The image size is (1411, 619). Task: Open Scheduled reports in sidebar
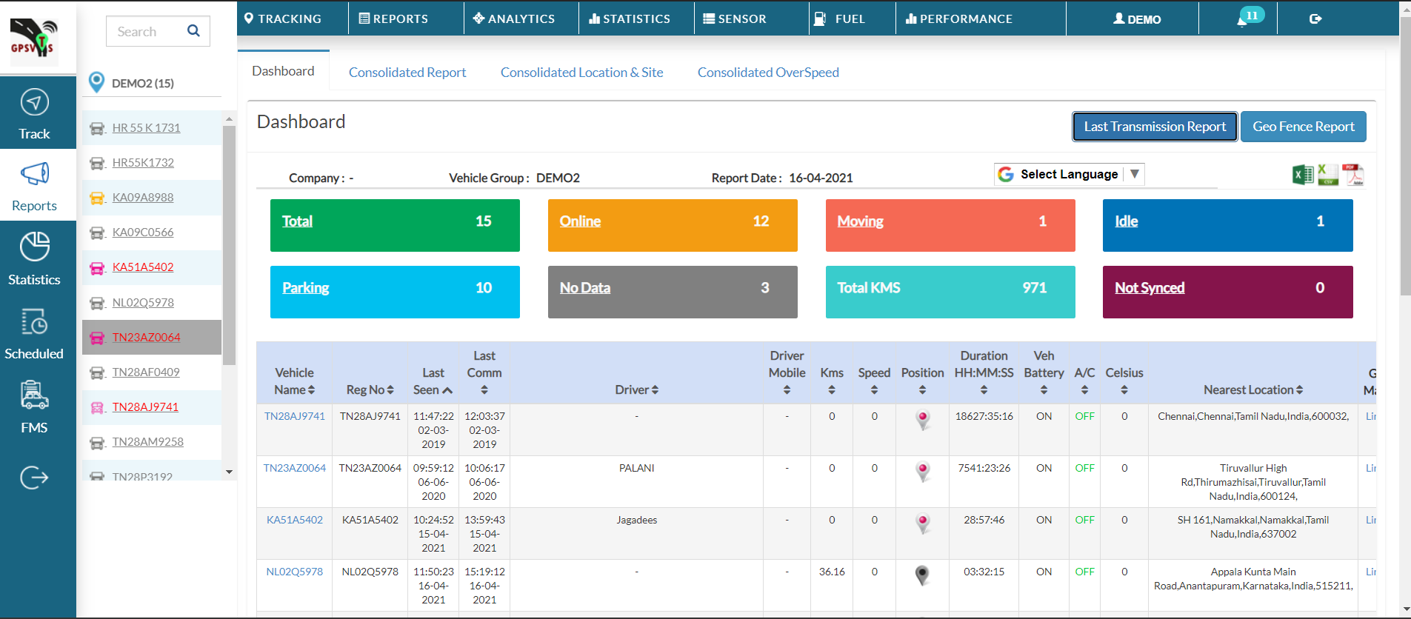[x=34, y=332]
